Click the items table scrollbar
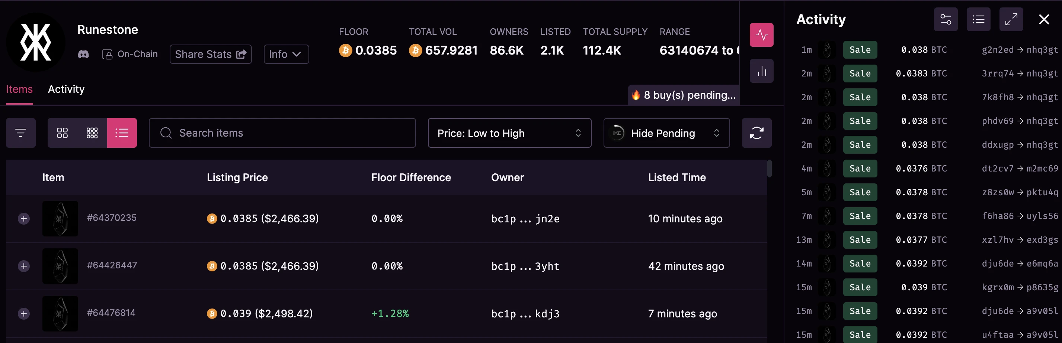Image resolution: width=1062 pixels, height=343 pixels. point(769,169)
